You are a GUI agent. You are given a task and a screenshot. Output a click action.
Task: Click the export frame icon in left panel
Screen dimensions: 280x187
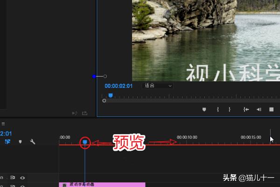click(84, 113)
